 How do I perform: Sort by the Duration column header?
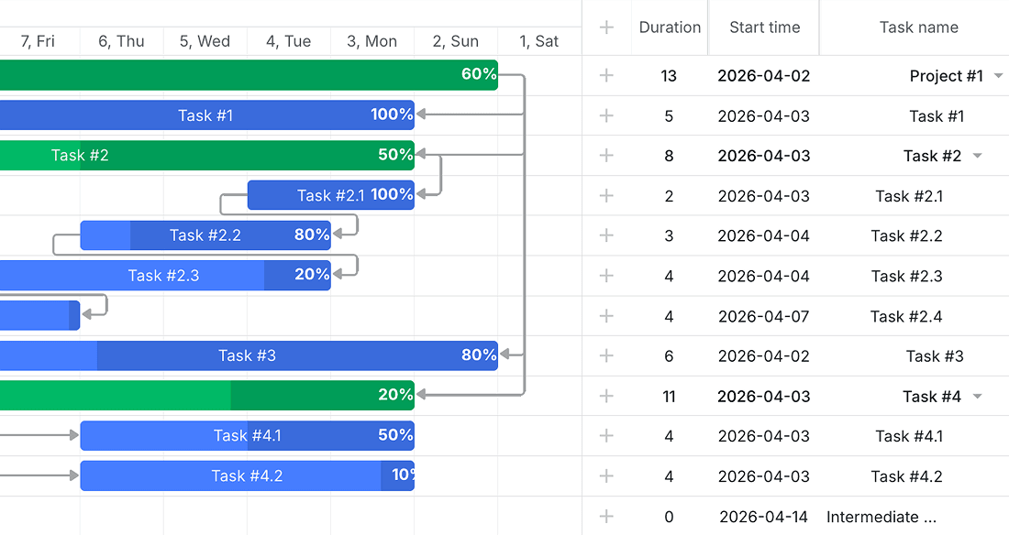point(670,27)
